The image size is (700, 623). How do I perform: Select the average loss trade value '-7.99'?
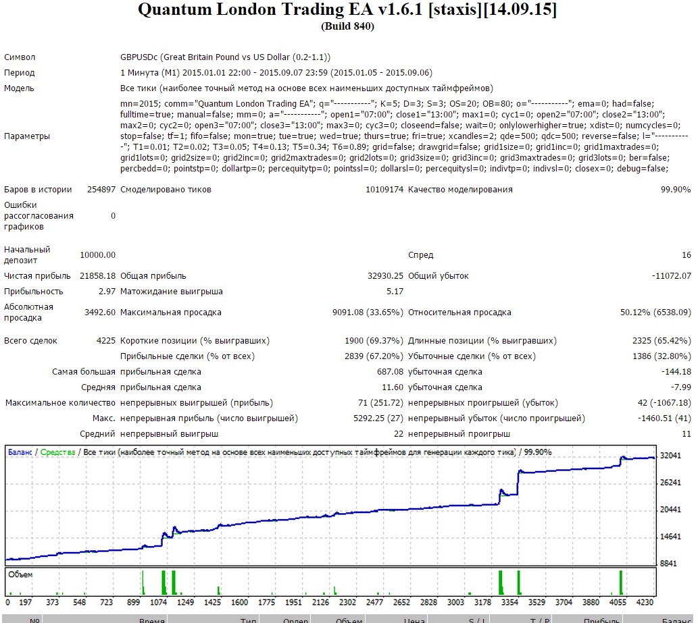pos(681,387)
